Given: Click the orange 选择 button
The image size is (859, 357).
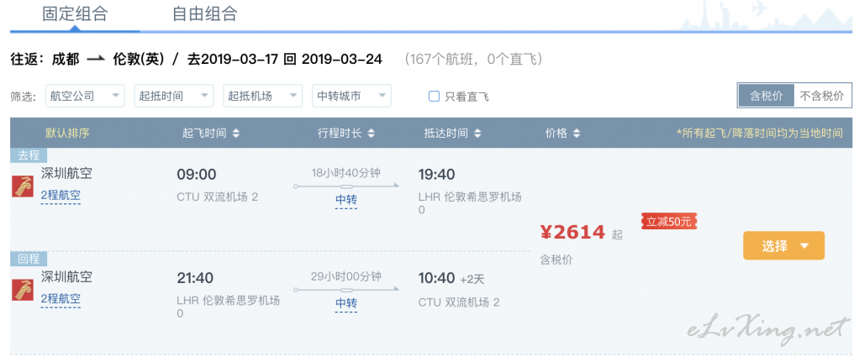Looking at the screenshot, I should click(x=783, y=245).
